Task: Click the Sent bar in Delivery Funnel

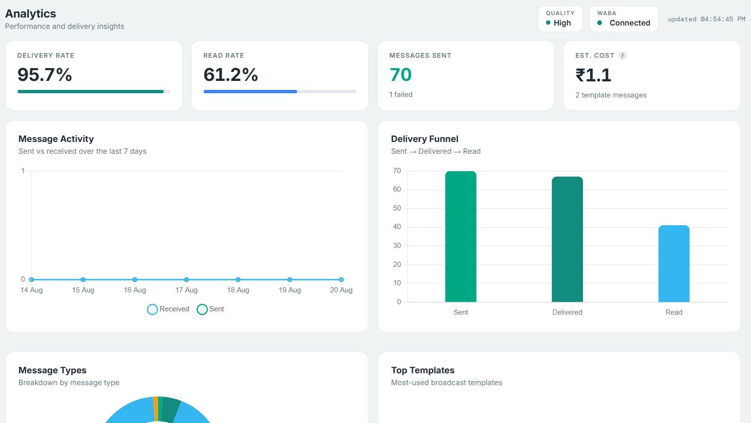Action: 461,237
